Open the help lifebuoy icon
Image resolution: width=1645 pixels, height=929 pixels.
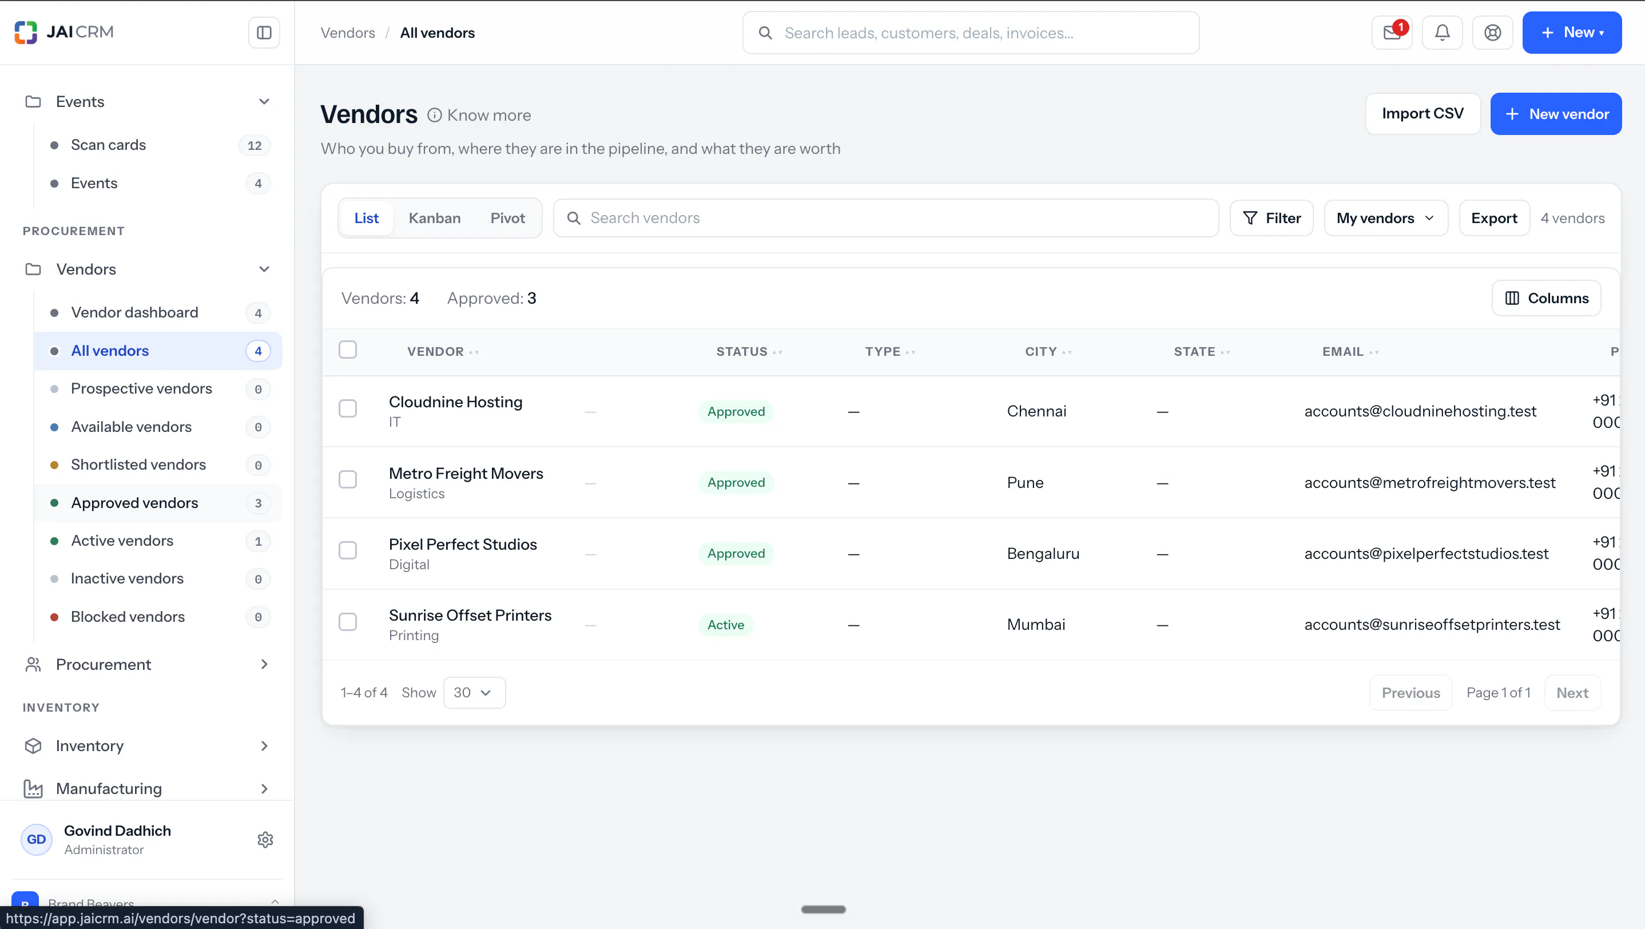point(1492,33)
